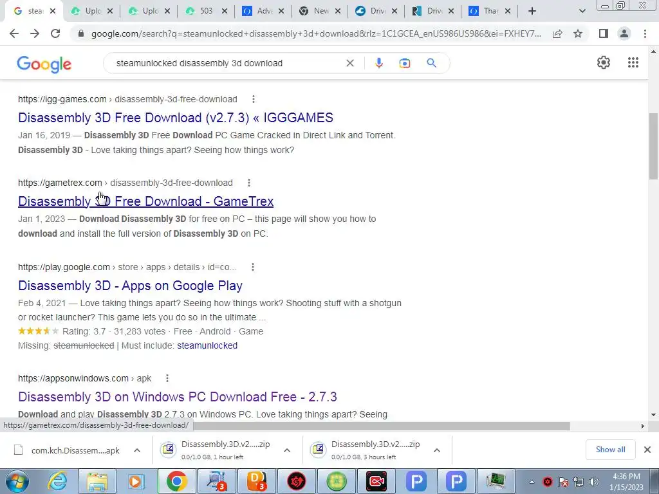Open Google quick settings gear
Viewport: 659px width, 494px height.
point(604,62)
